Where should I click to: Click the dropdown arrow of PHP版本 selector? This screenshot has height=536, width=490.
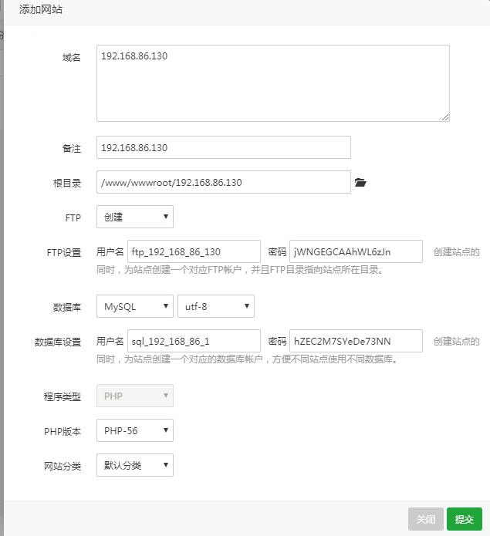166,430
